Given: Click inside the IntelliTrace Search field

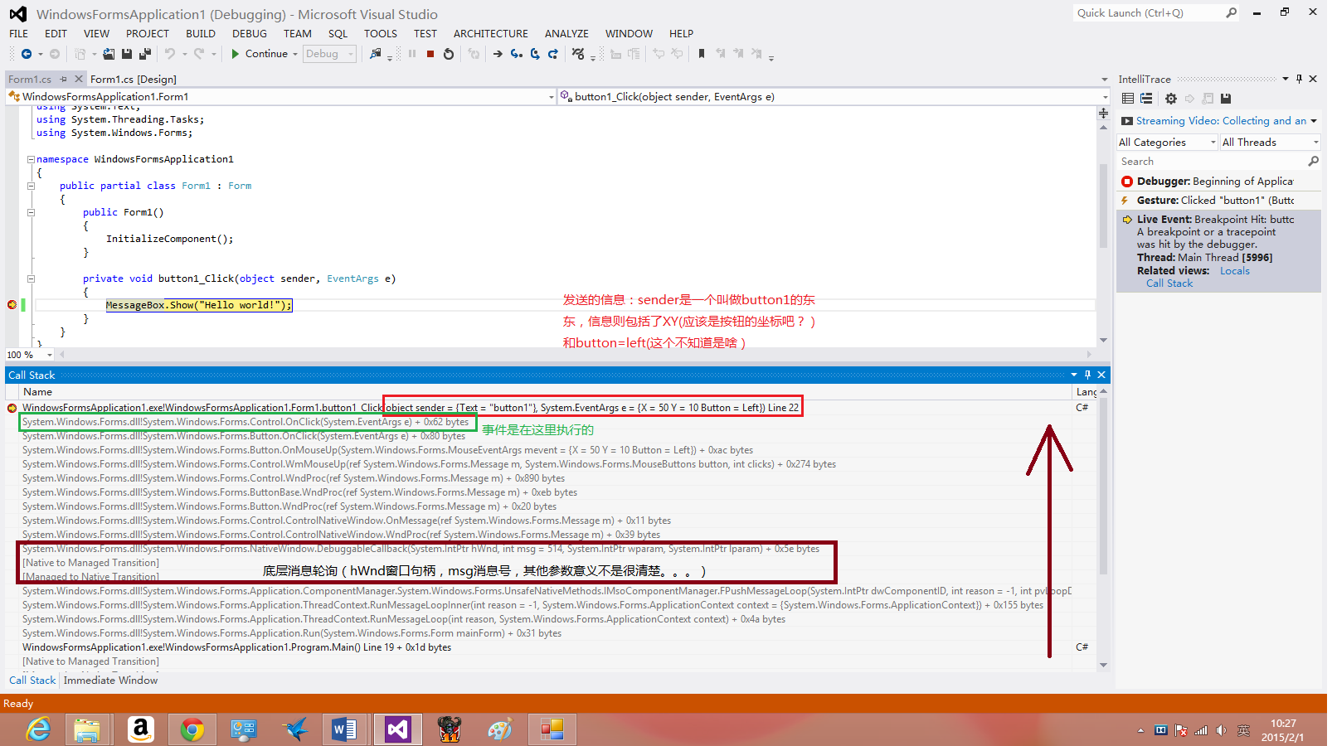Looking at the screenshot, I should coord(1212,162).
